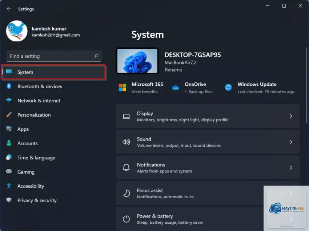Expand Sound with its chevron
The width and height of the screenshot is (309, 231).
coord(291,142)
